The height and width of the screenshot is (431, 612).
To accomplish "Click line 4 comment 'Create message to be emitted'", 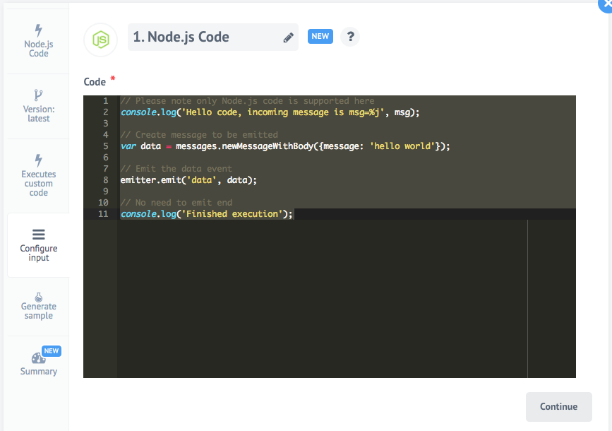I will point(199,135).
